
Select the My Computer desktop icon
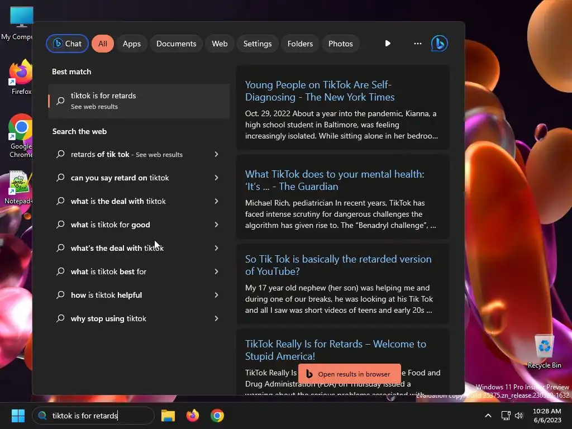click(17, 23)
